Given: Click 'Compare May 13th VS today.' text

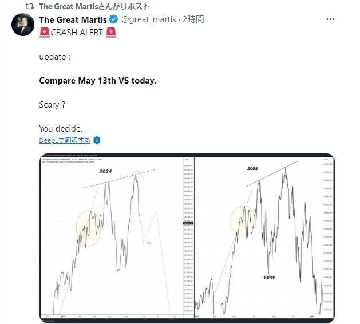Looking at the screenshot, I should click(97, 81).
